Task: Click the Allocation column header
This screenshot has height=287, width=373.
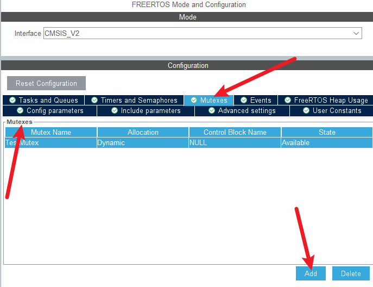Action: [x=143, y=132]
